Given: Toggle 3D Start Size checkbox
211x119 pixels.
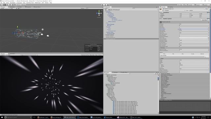Looking at the screenshot, I should (x=180, y=32).
